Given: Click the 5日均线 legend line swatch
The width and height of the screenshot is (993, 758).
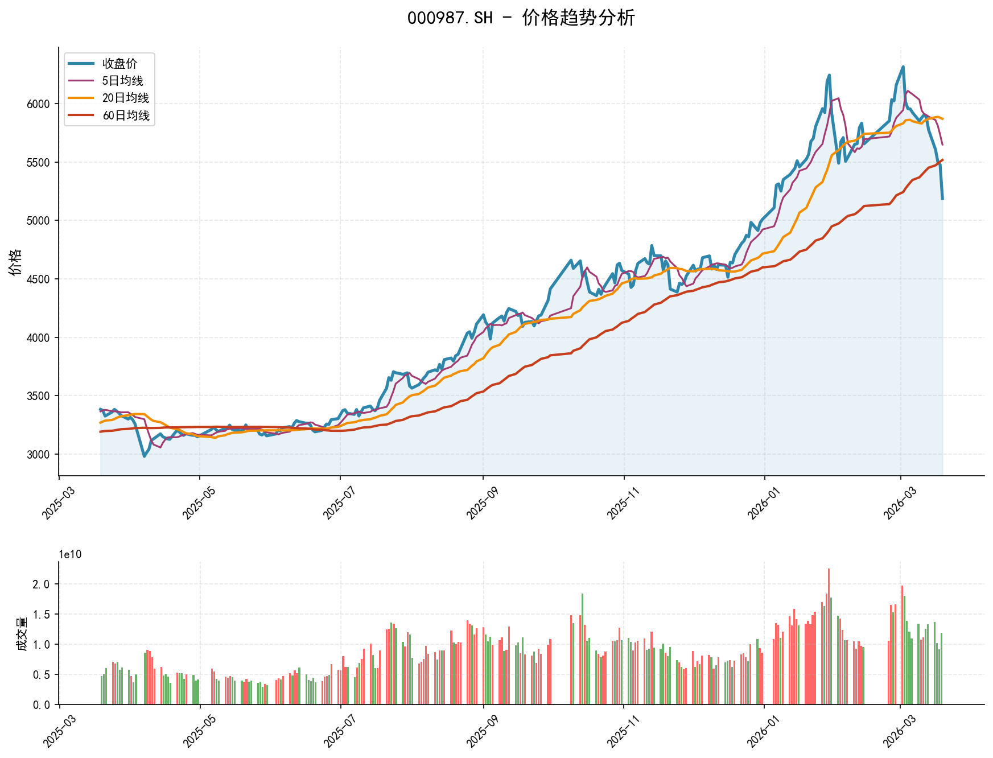Looking at the screenshot, I should (x=81, y=81).
